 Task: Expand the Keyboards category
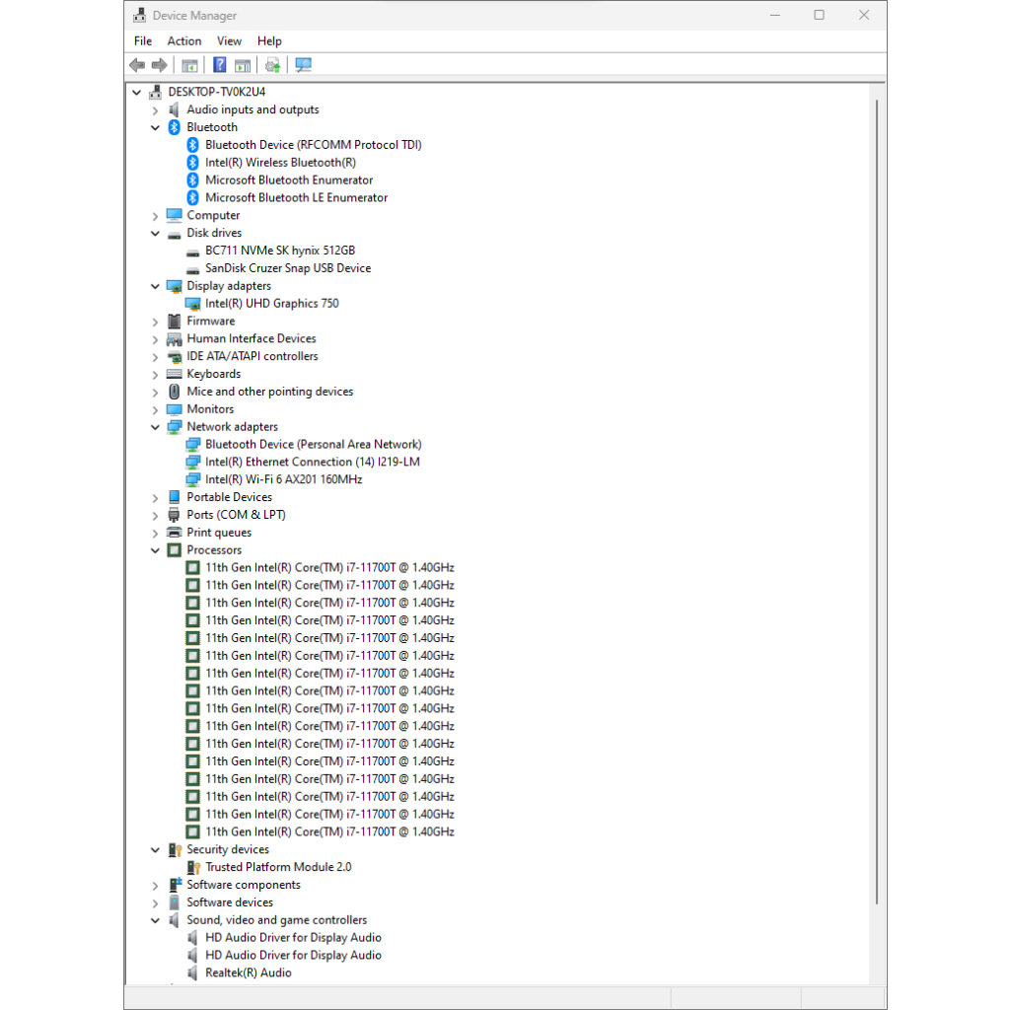pyautogui.click(x=156, y=374)
